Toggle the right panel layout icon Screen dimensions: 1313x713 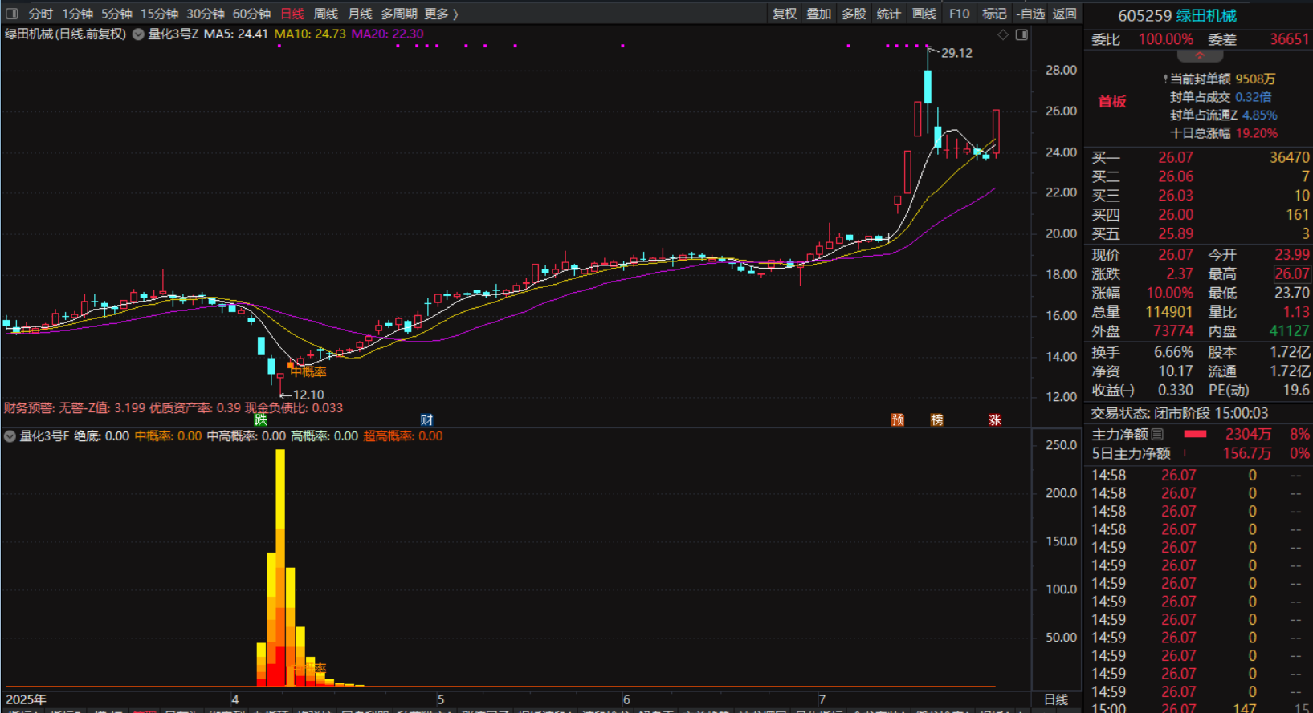tap(1021, 35)
